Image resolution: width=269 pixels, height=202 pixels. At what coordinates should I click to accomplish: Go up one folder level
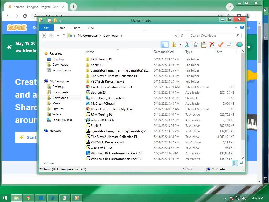click(64, 36)
